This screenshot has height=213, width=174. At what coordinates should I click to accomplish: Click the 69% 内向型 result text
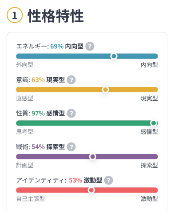67,46
